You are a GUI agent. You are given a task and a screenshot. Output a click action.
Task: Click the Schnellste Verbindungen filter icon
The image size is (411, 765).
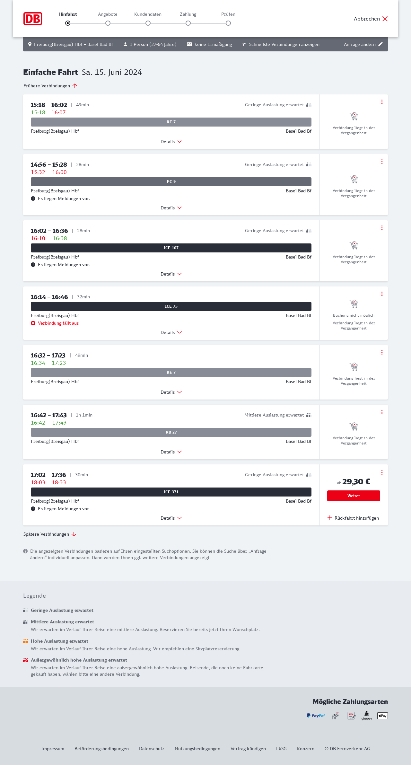[x=244, y=44]
